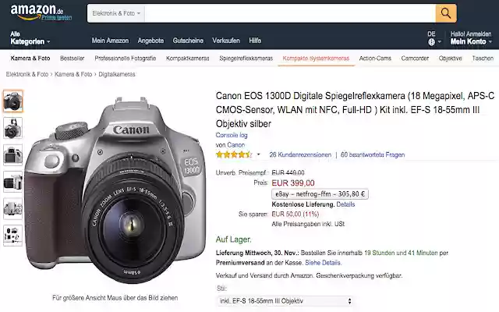
Task: Open the Verkaufen page
Action: tap(226, 41)
